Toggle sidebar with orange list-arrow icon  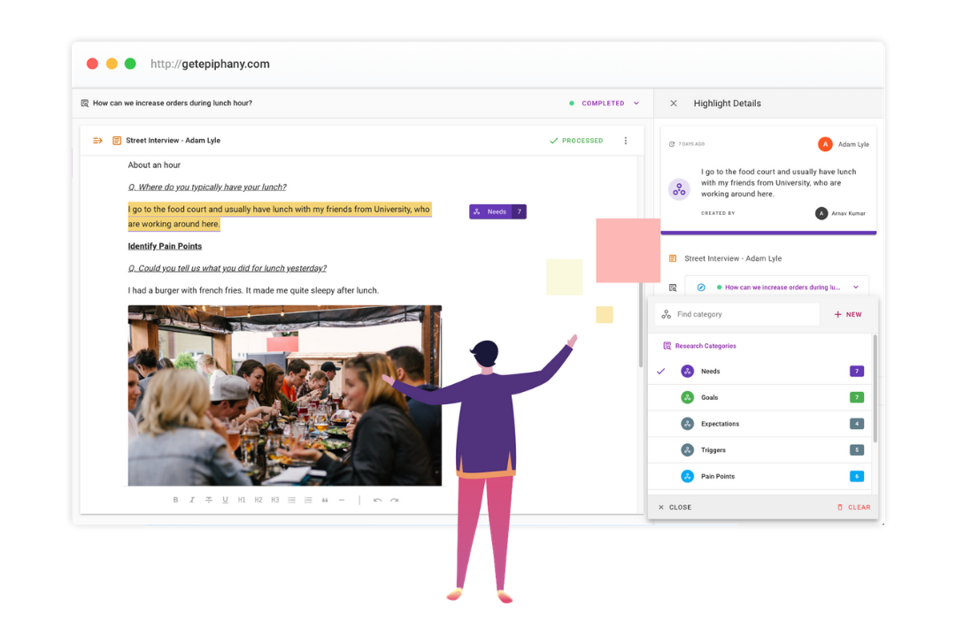tap(97, 141)
